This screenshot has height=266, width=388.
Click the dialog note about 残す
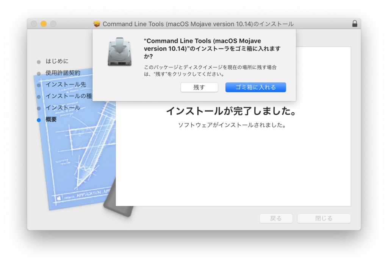(x=210, y=70)
